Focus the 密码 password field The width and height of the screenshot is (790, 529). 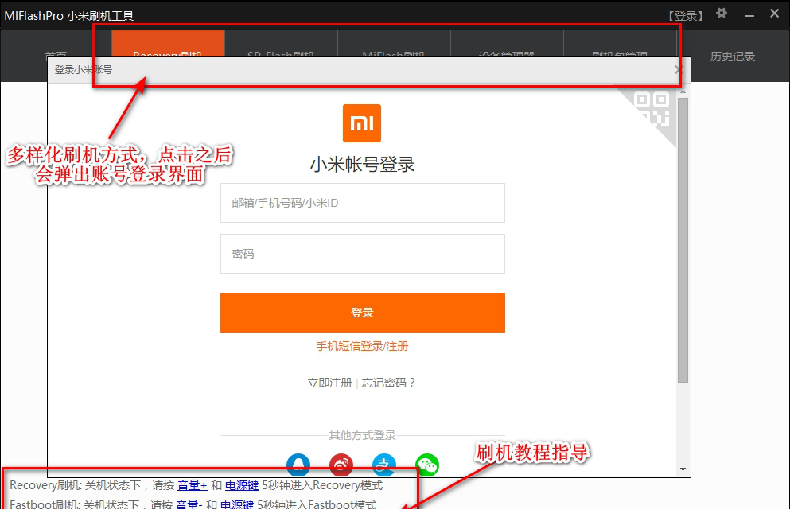point(362,254)
